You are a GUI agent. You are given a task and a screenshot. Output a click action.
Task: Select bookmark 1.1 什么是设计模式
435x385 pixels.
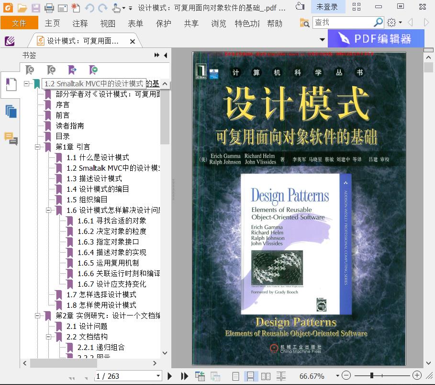point(98,157)
